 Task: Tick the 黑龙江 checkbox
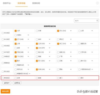coord(58,39)
